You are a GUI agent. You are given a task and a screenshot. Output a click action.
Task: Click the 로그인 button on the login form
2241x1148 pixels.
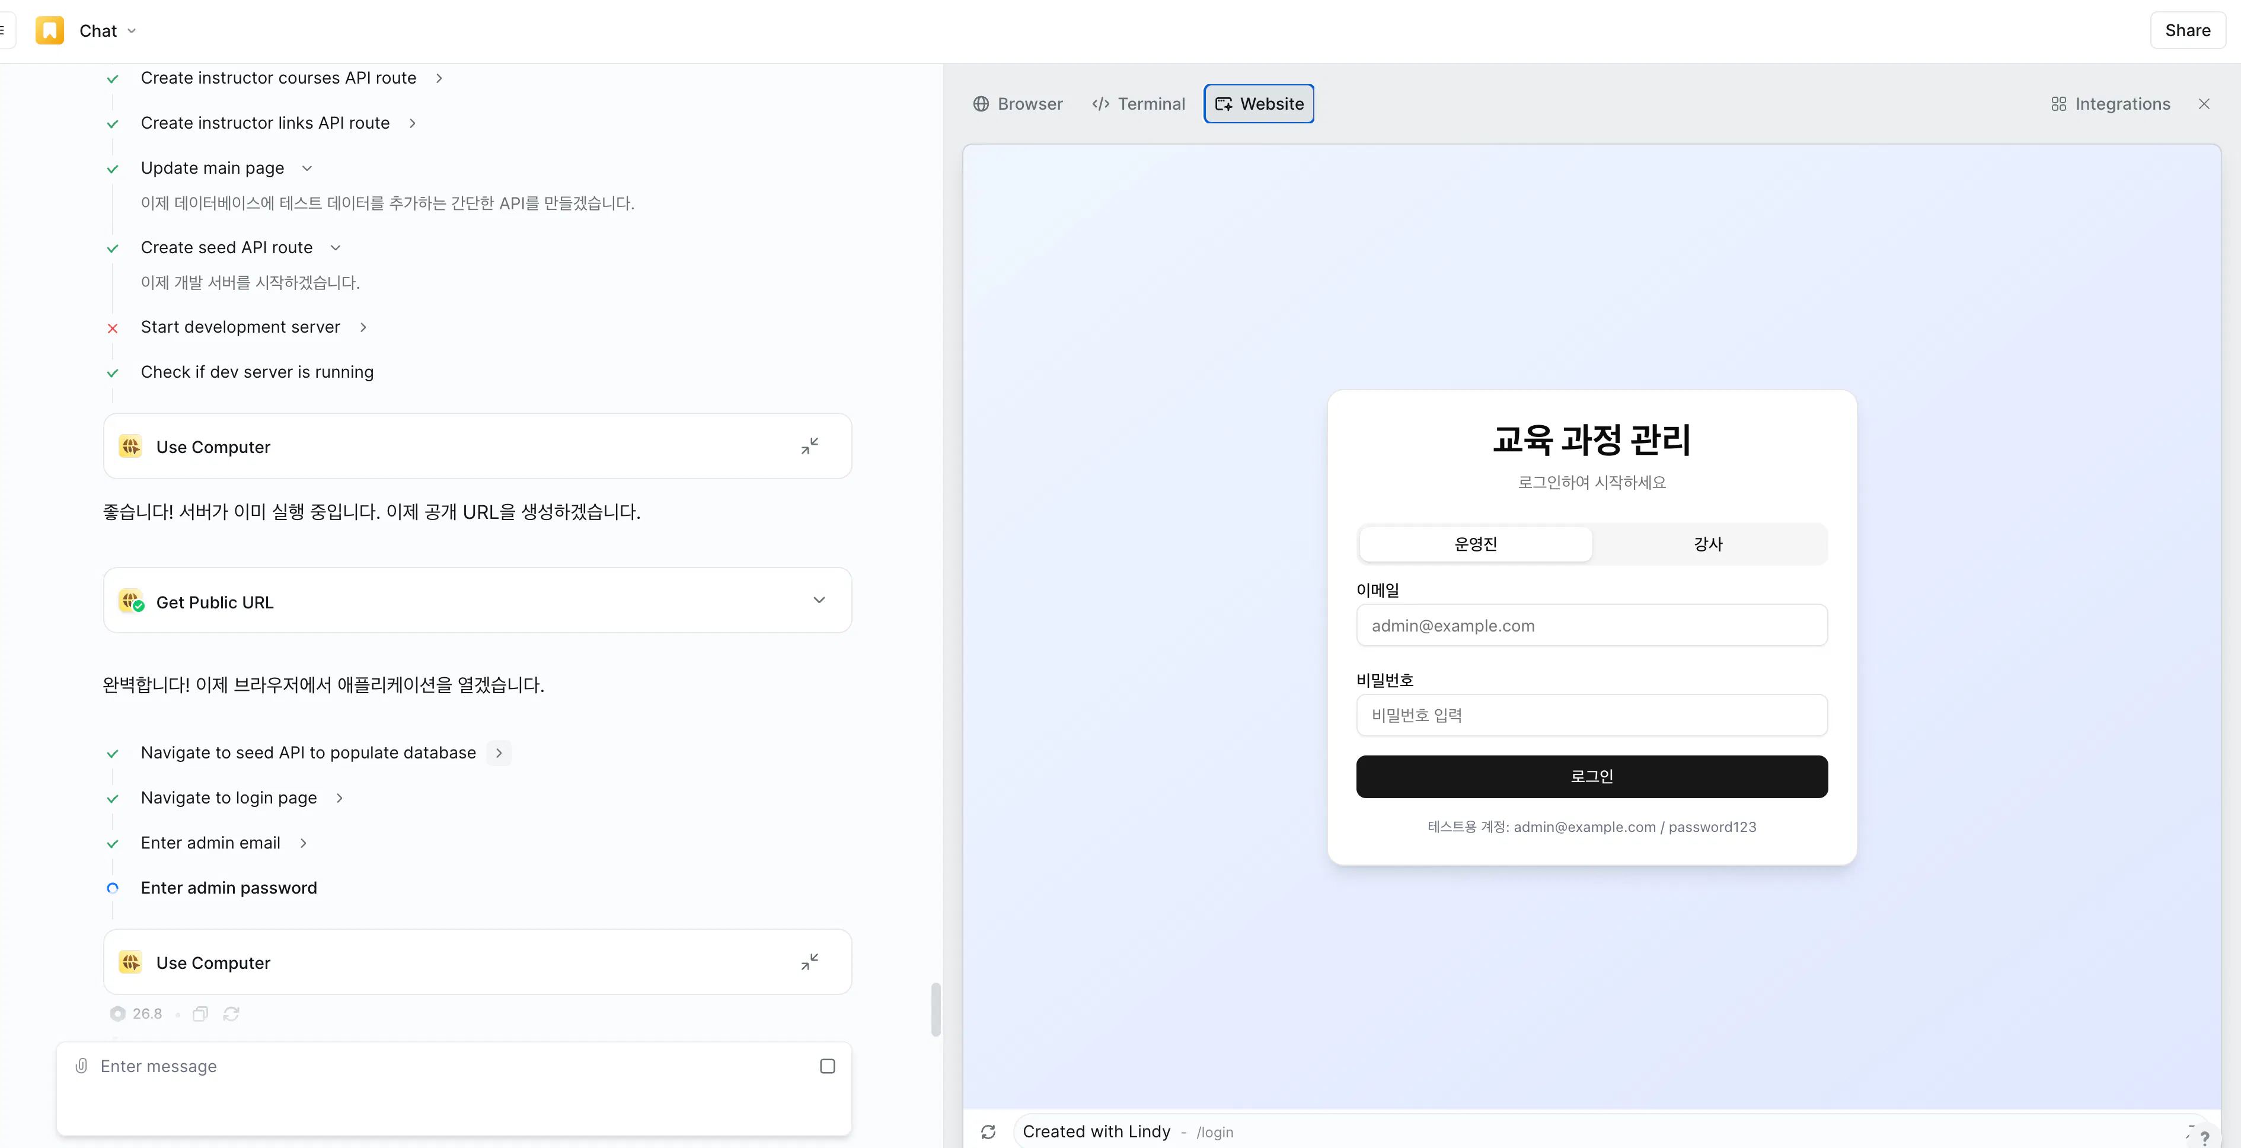pyautogui.click(x=1591, y=776)
